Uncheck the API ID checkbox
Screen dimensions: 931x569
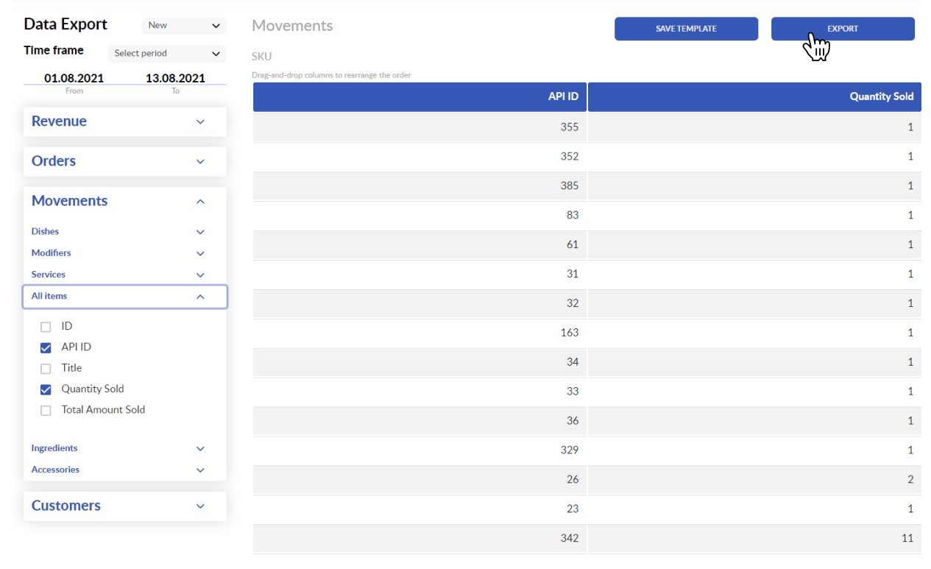[x=46, y=347]
